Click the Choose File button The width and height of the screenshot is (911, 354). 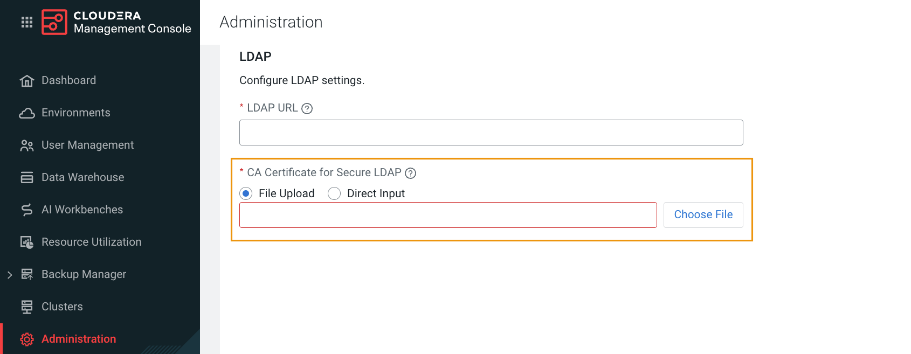pos(703,215)
